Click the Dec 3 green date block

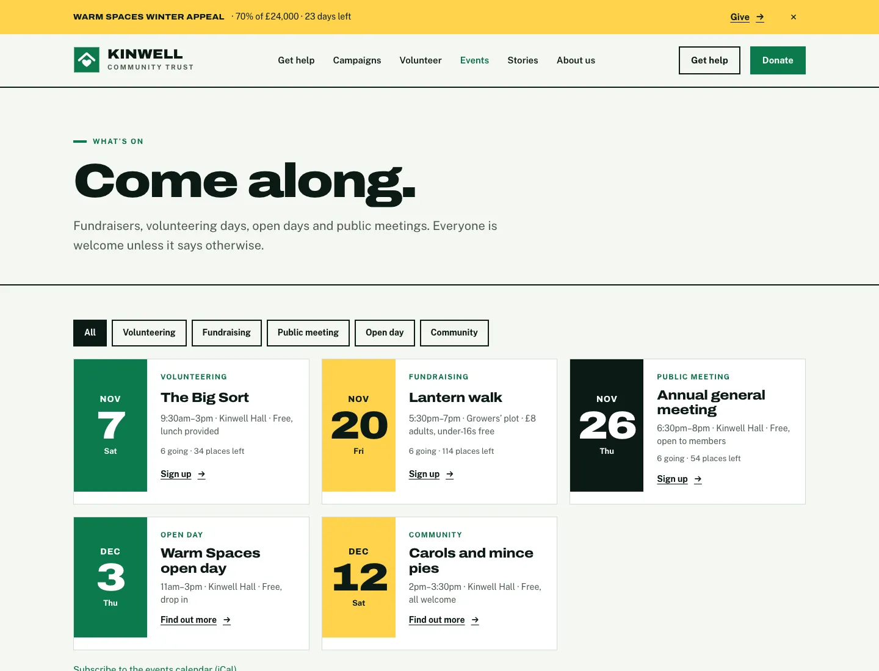click(110, 577)
